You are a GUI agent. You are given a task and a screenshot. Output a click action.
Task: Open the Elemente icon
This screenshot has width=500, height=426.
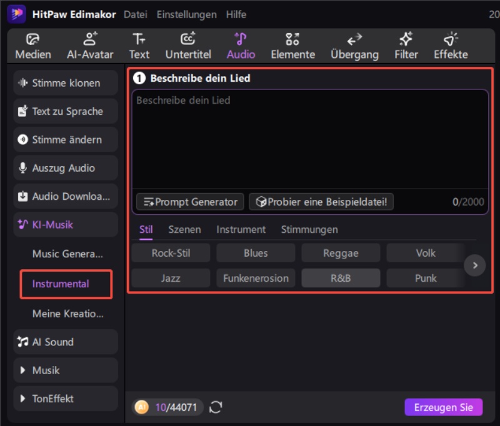(x=292, y=39)
